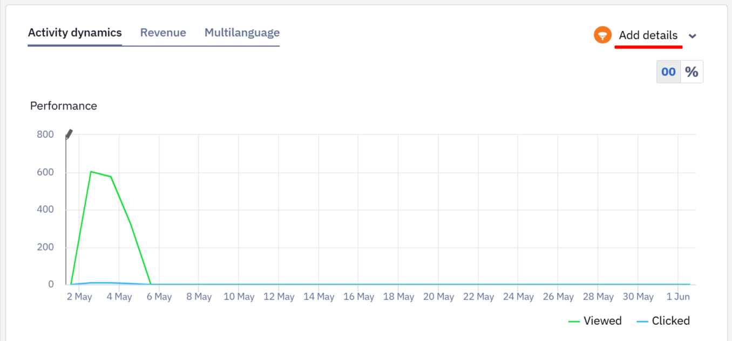This screenshot has height=341, width=732.
Task: Click the 600 y-axis value
Action: click(45, 172)
